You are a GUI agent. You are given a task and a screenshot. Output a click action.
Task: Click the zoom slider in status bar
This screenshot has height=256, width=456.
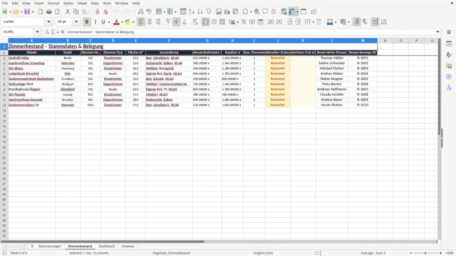point(425,253)
